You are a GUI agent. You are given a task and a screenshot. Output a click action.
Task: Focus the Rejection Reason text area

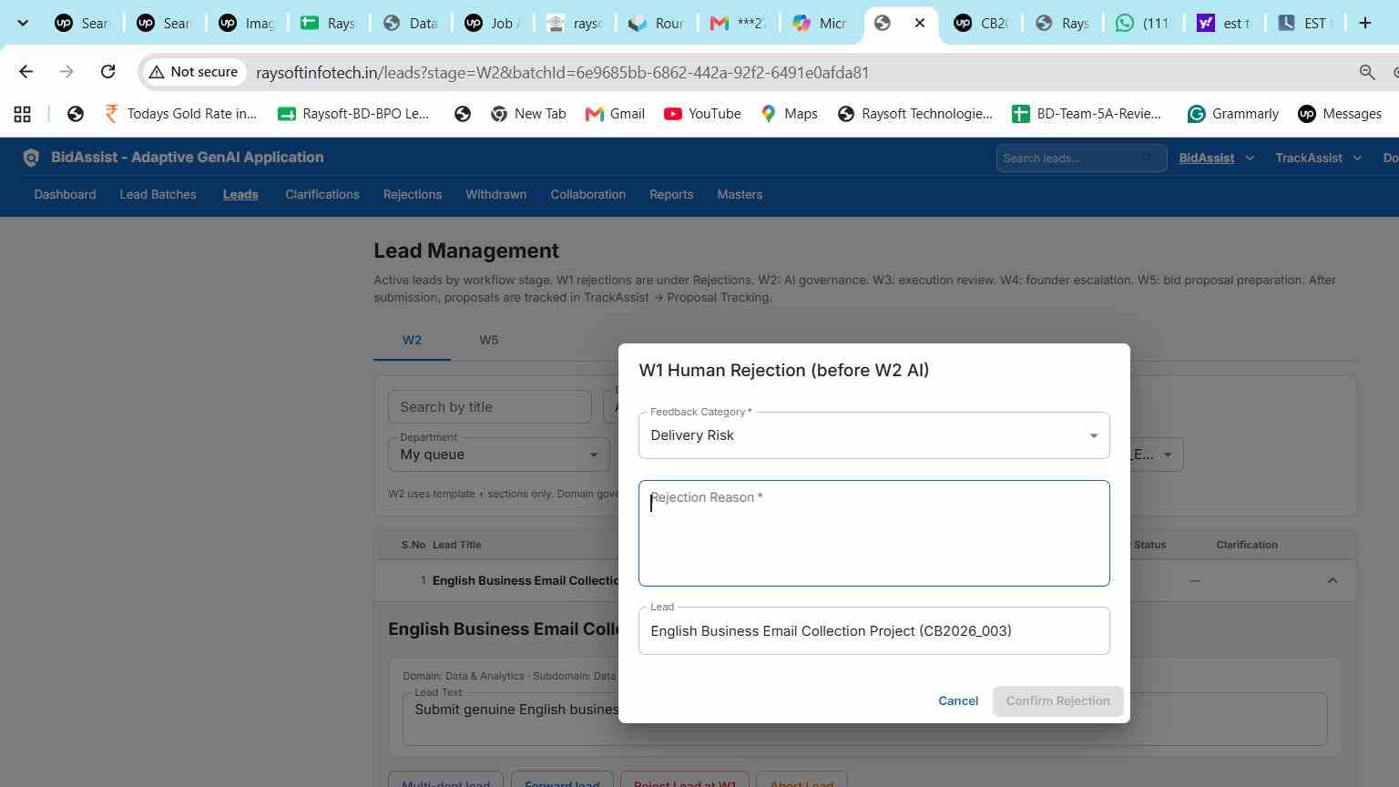874,533
